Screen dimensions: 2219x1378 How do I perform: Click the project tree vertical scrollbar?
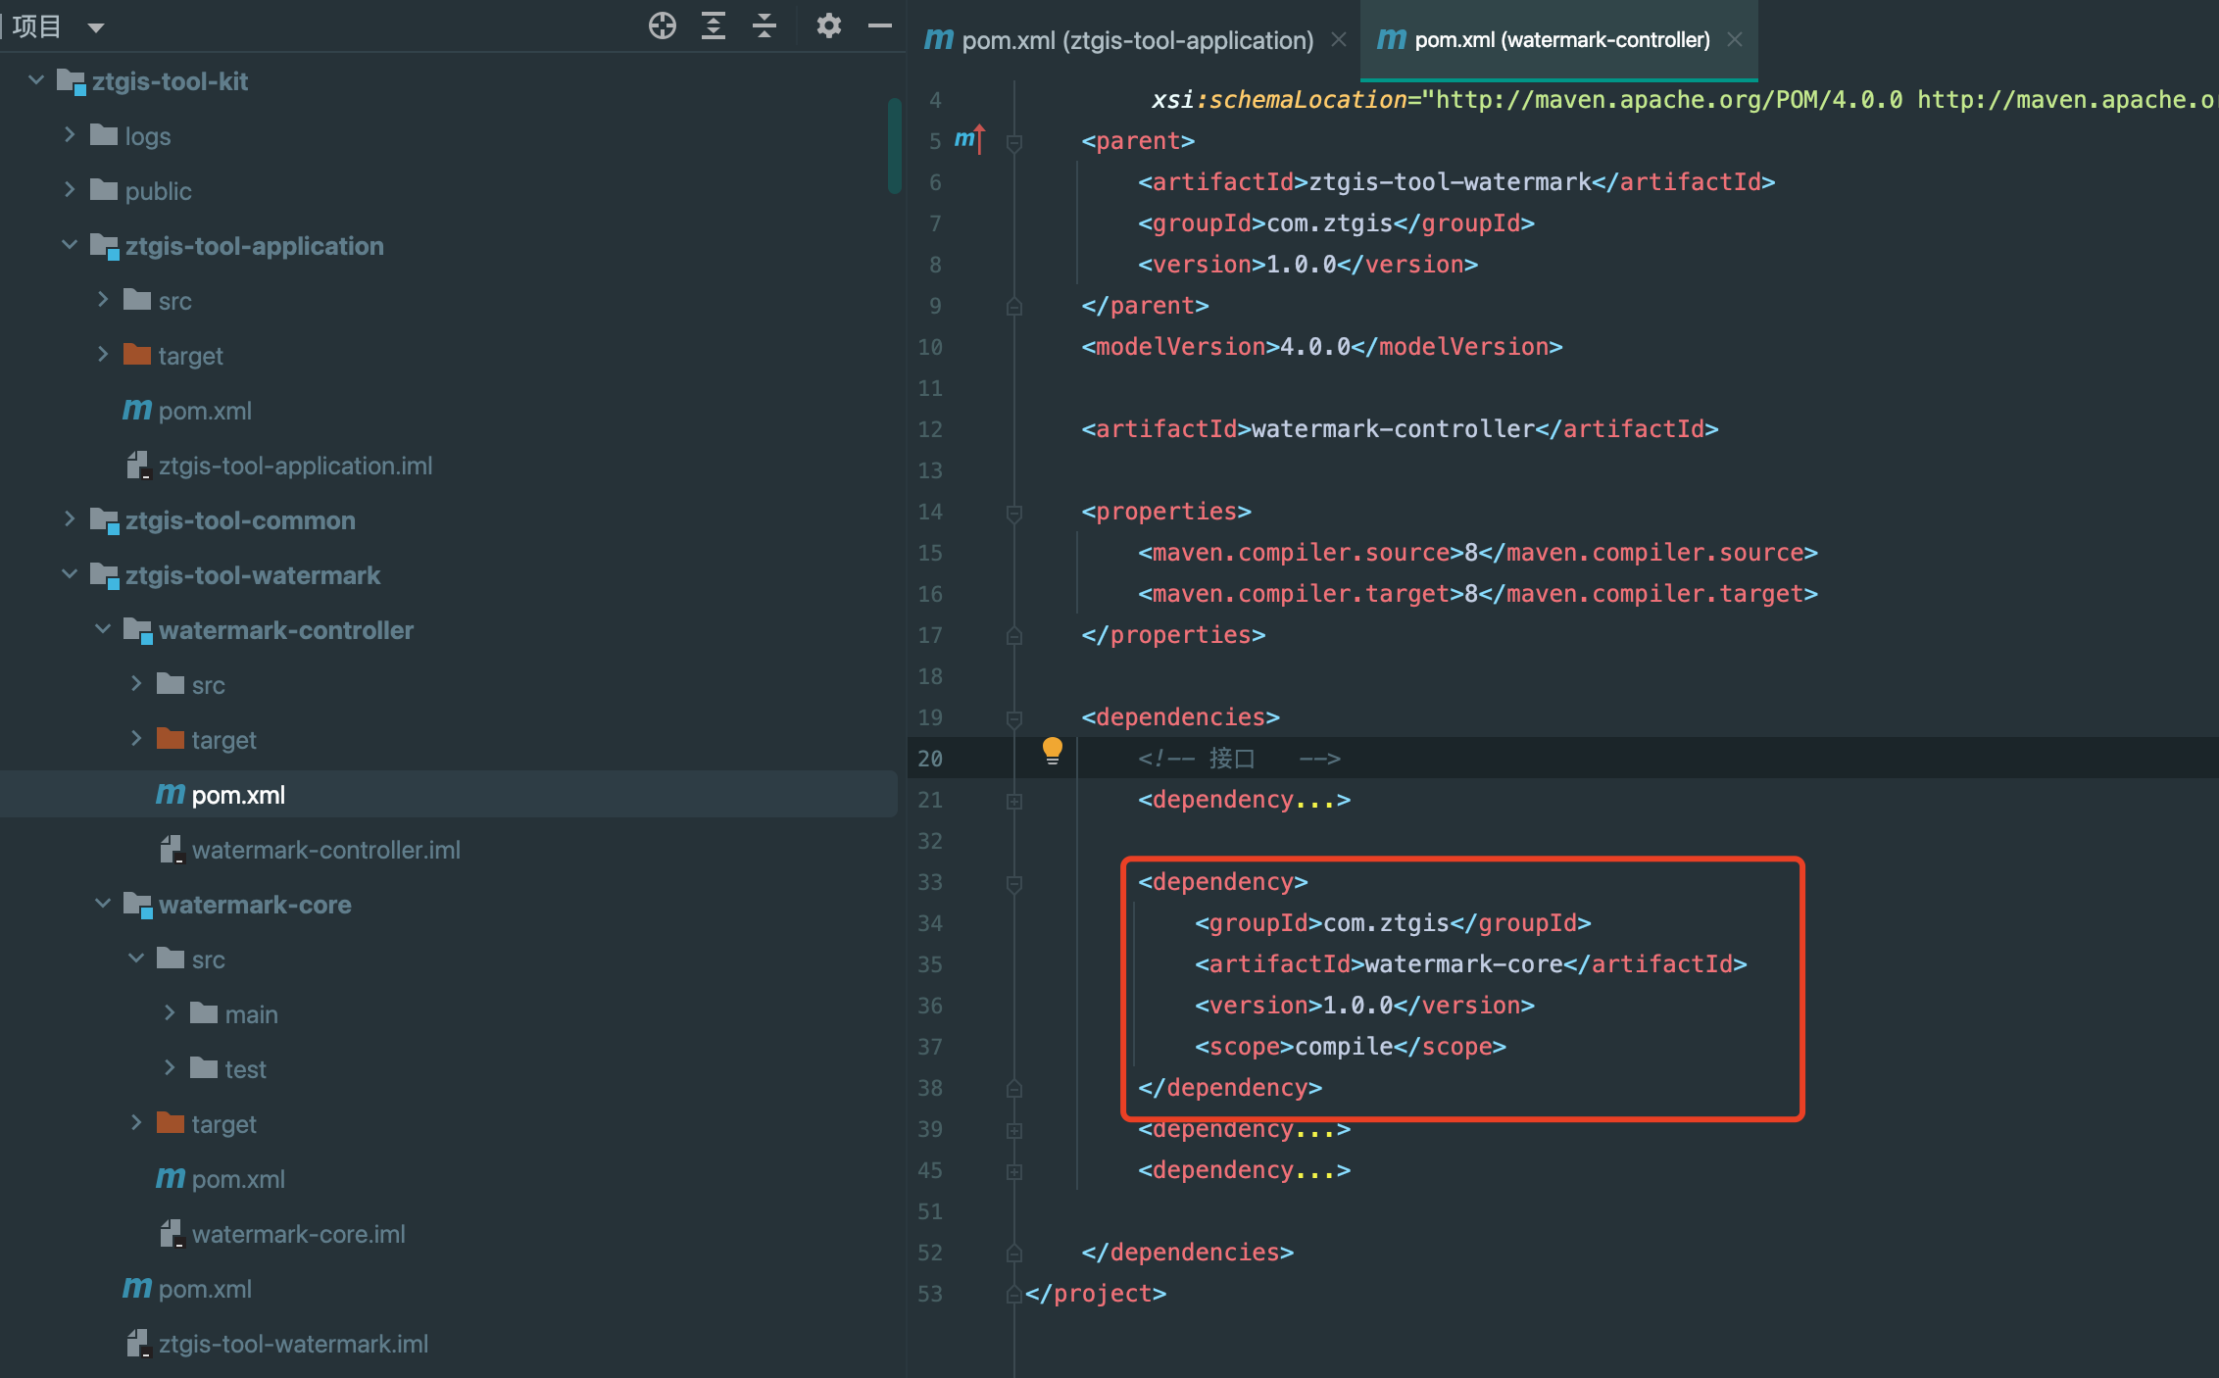click(x=894, y=147)
